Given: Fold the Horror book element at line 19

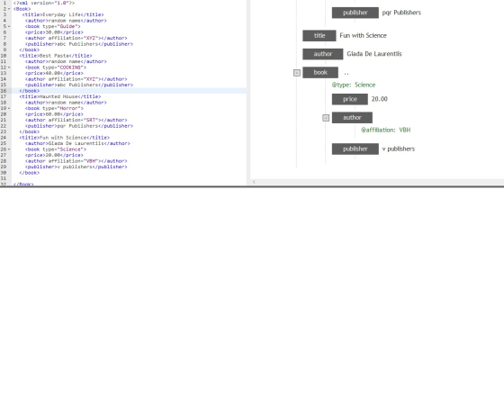Looking at the screenshot, I should coord(9,108).
